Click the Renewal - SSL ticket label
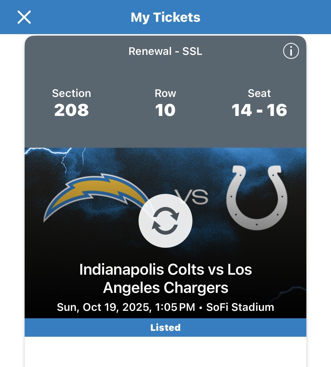 coord(165,51)
